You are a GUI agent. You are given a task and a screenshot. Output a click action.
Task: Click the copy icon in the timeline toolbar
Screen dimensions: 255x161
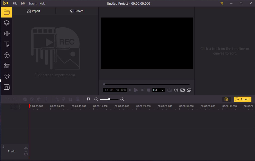[x=32, y=99]
